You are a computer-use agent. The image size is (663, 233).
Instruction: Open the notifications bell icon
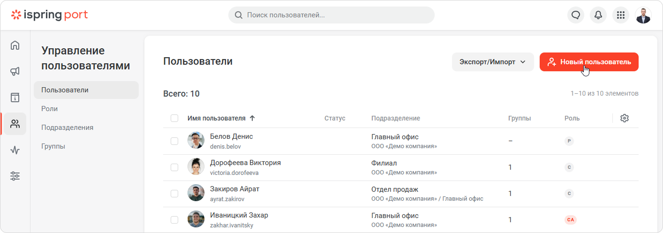tap(598, 15)
